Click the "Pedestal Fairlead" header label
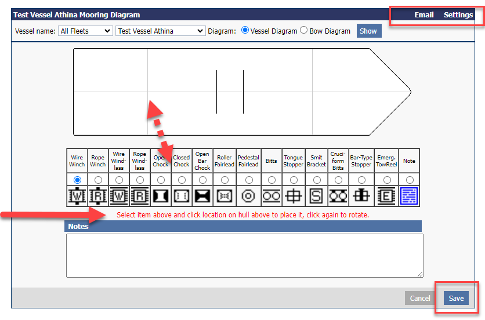The image size is (485, 320). click(248, 161)
